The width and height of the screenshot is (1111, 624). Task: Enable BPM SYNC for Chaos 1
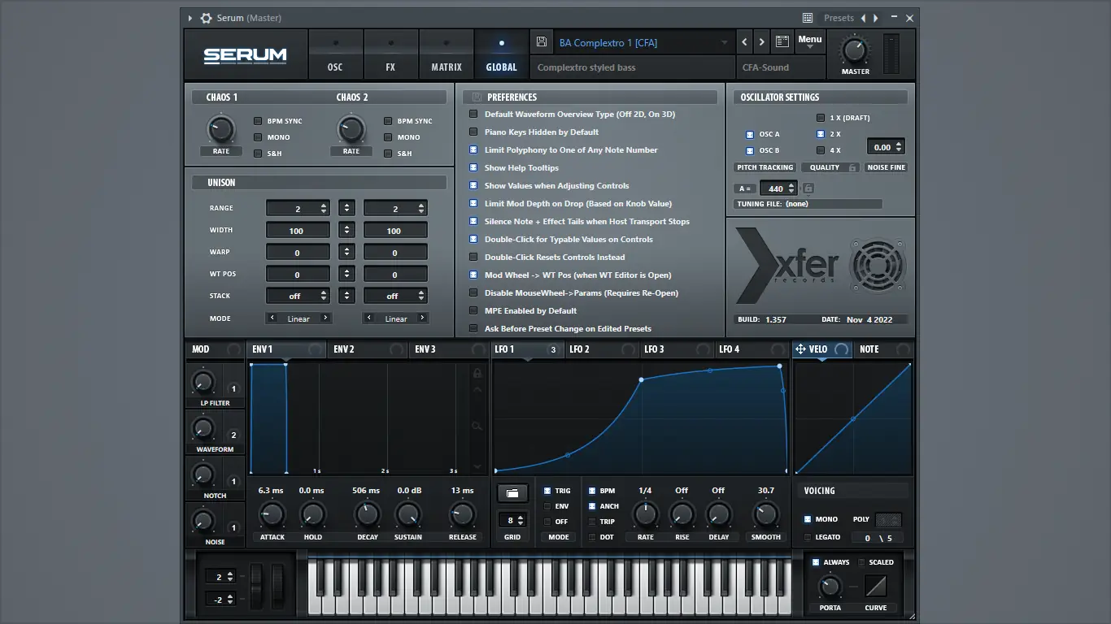pos(258,121)
